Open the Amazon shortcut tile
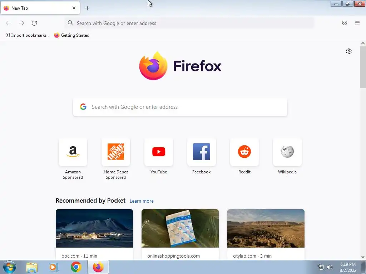 (x=73, y=152)
